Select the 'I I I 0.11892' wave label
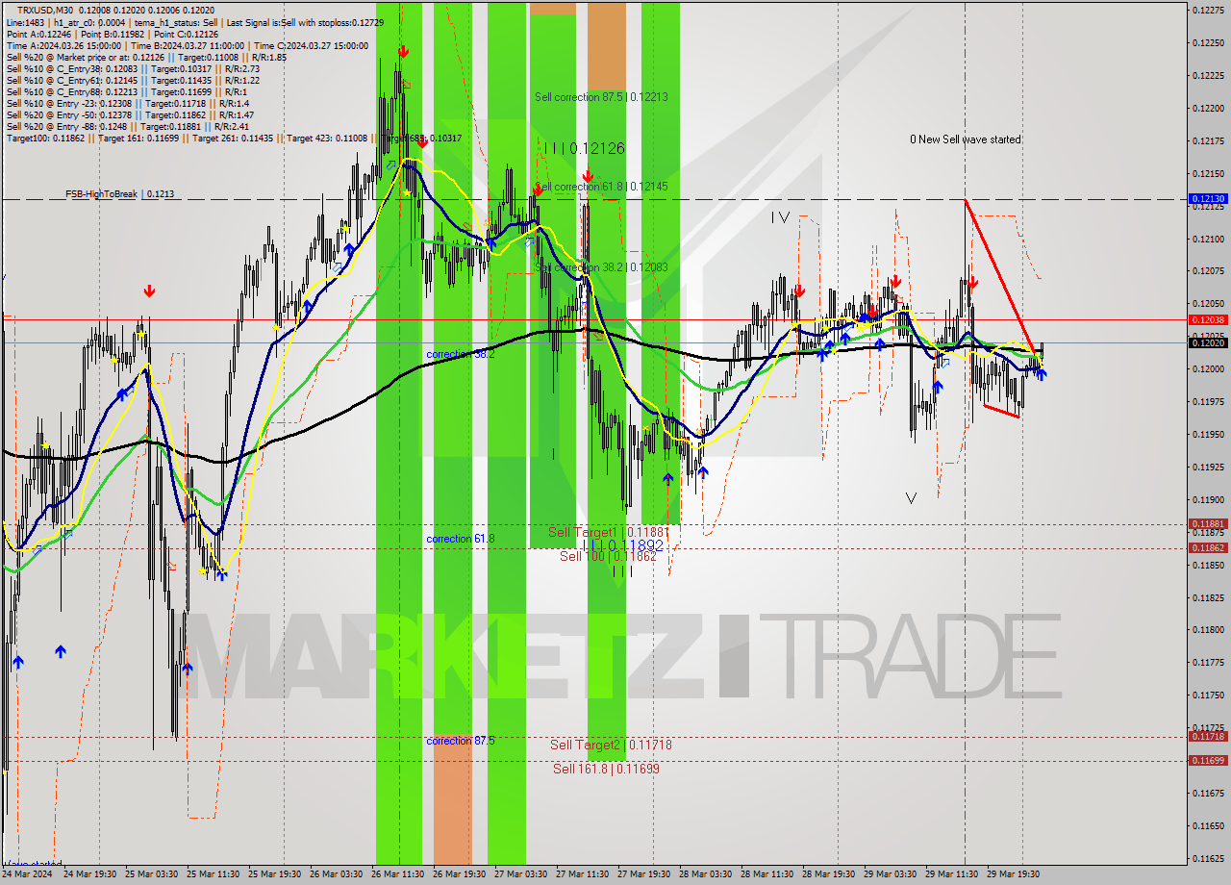Screen dimensions: 1231x885 point(622,544)
